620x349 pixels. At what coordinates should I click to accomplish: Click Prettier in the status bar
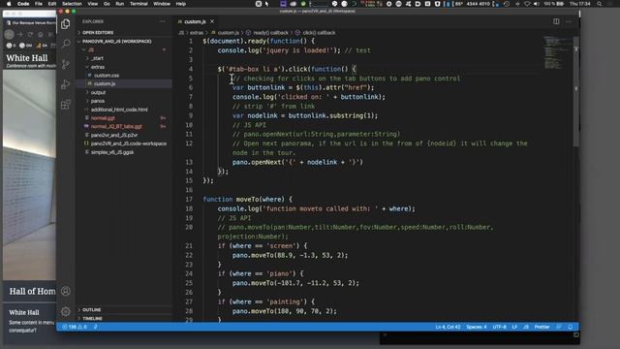(x=542, y=327)
